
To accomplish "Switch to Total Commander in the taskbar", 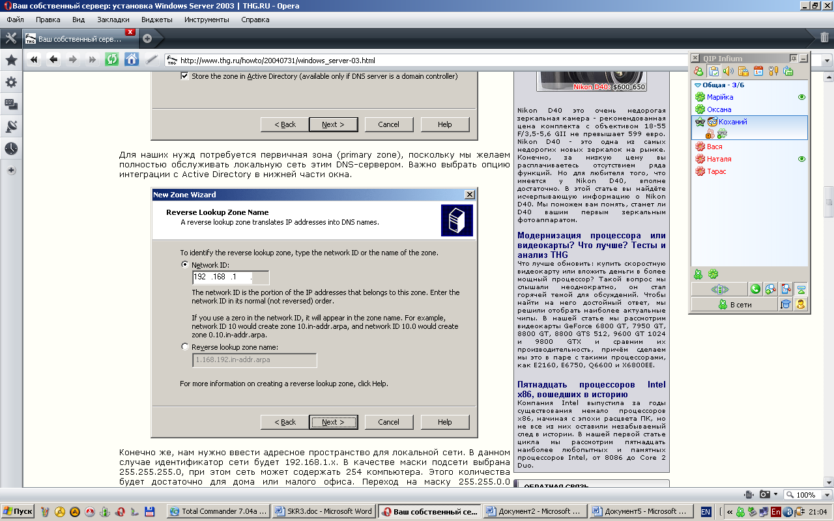I will point(218,511).
